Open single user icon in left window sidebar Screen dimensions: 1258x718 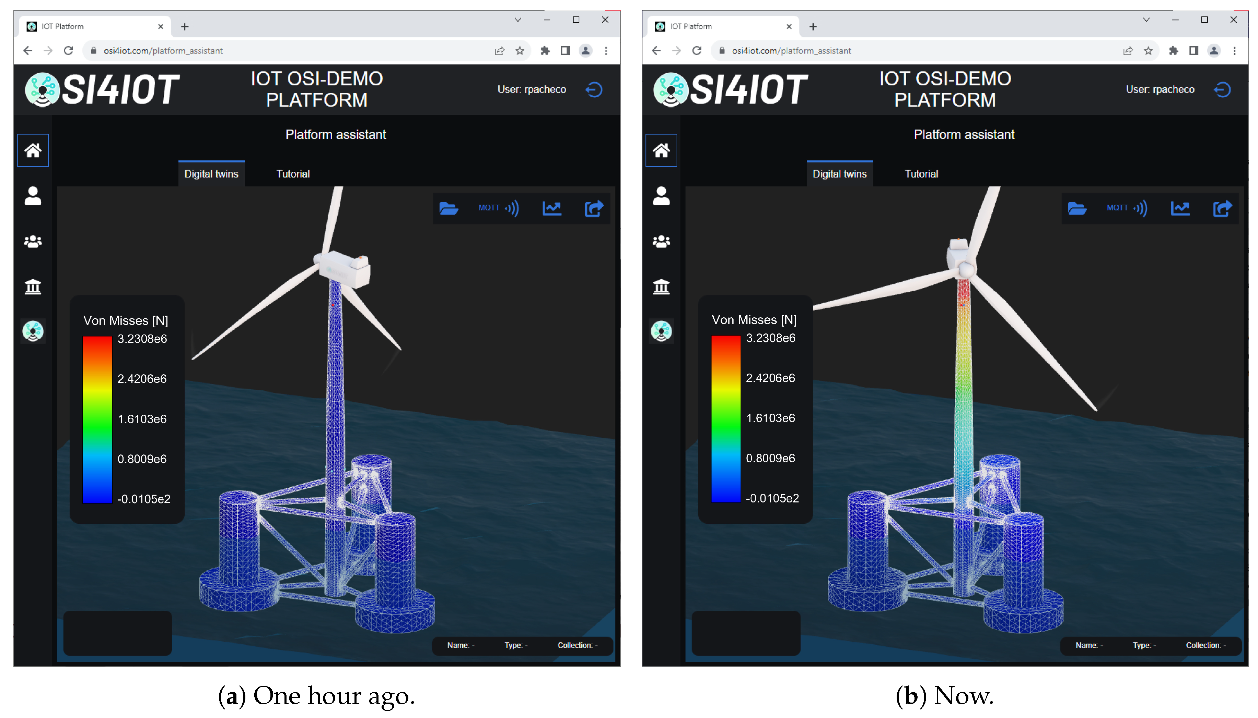[33, 196]
